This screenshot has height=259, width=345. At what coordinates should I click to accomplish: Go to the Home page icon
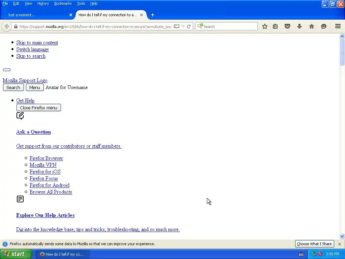tap(312, 26)
